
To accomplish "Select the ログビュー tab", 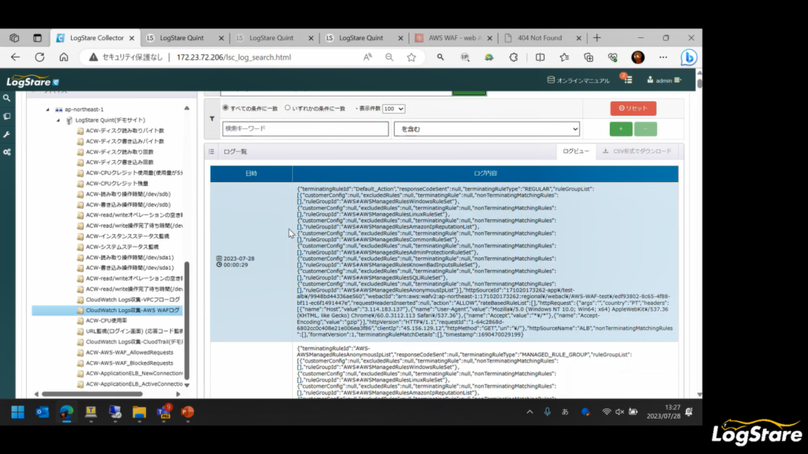I will pyautogui.click(x=575, y=151).
